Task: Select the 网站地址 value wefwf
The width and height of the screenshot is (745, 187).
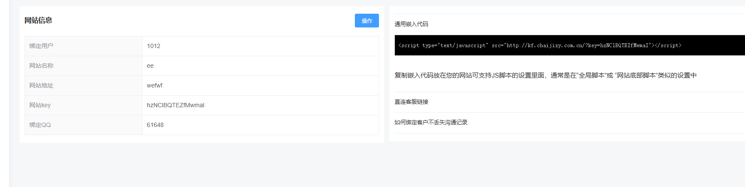Action: coord(155,85)
